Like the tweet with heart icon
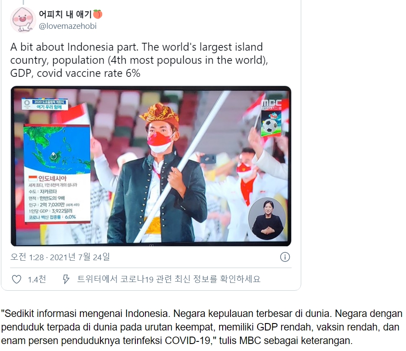 (17, 279)
